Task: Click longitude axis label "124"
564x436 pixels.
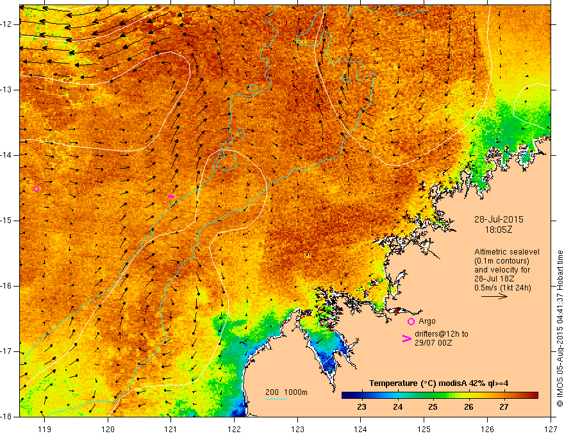Action: [x=361, y=429]
